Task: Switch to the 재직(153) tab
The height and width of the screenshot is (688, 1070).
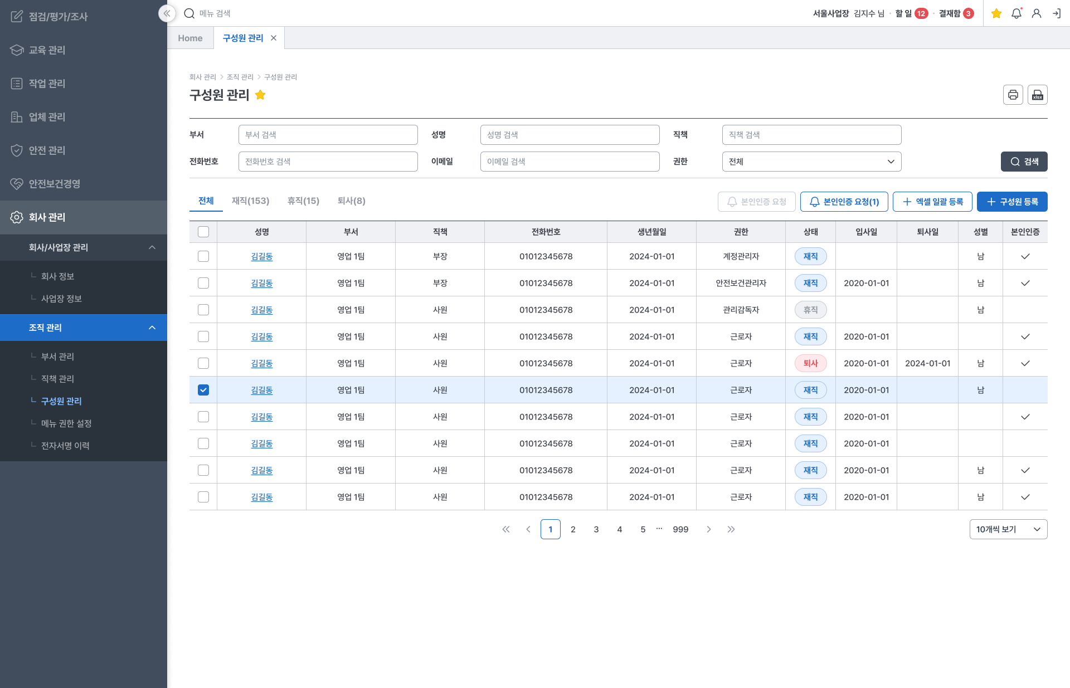Action: [x=250, y=201]
